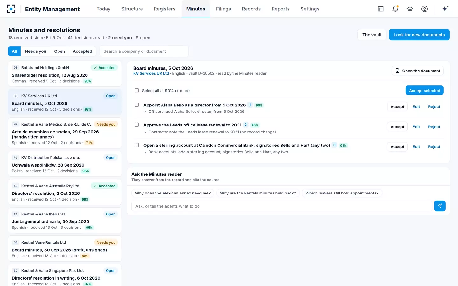
Task: Tick Select all at 90% or more
Action: (x=136, y=91)
